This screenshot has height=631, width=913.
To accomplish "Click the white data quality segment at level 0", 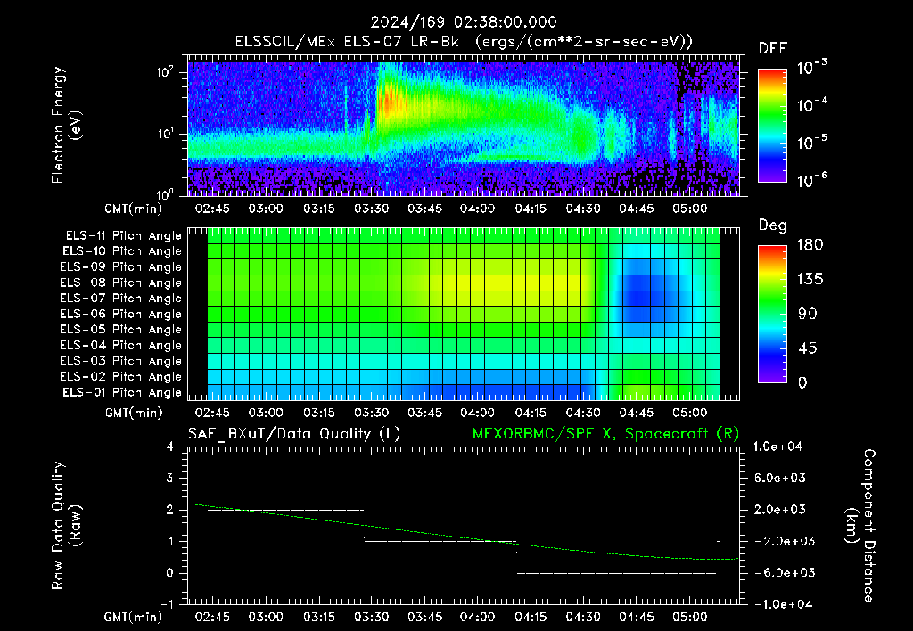I will (x=616, y=573).
